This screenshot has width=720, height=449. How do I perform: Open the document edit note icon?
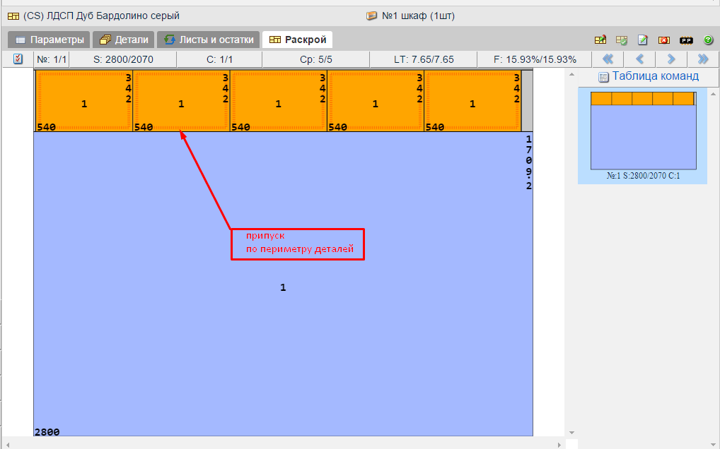point(643,40)
